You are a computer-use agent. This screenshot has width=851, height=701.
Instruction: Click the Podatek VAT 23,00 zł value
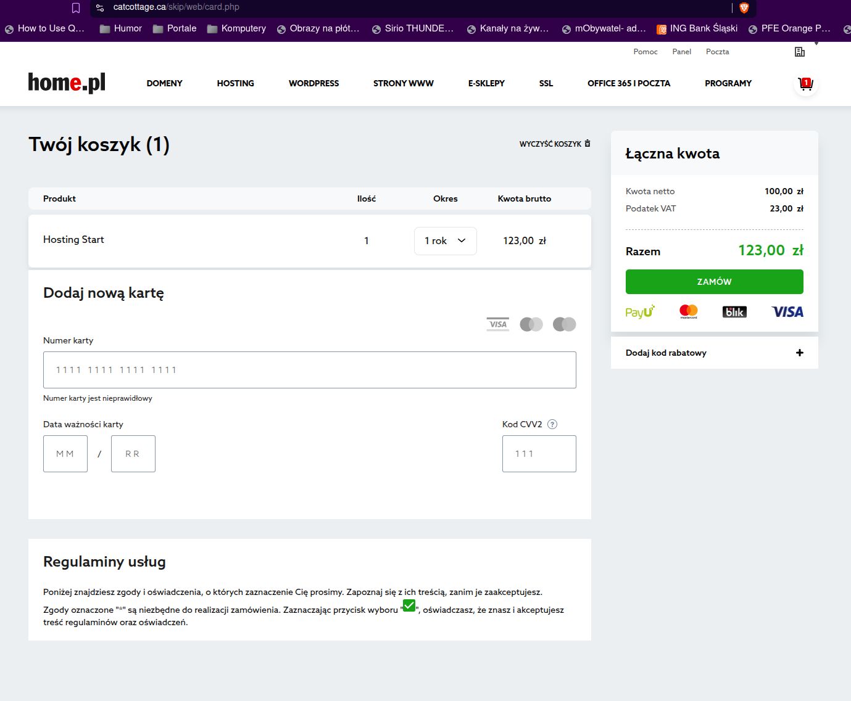pos(786,208)
